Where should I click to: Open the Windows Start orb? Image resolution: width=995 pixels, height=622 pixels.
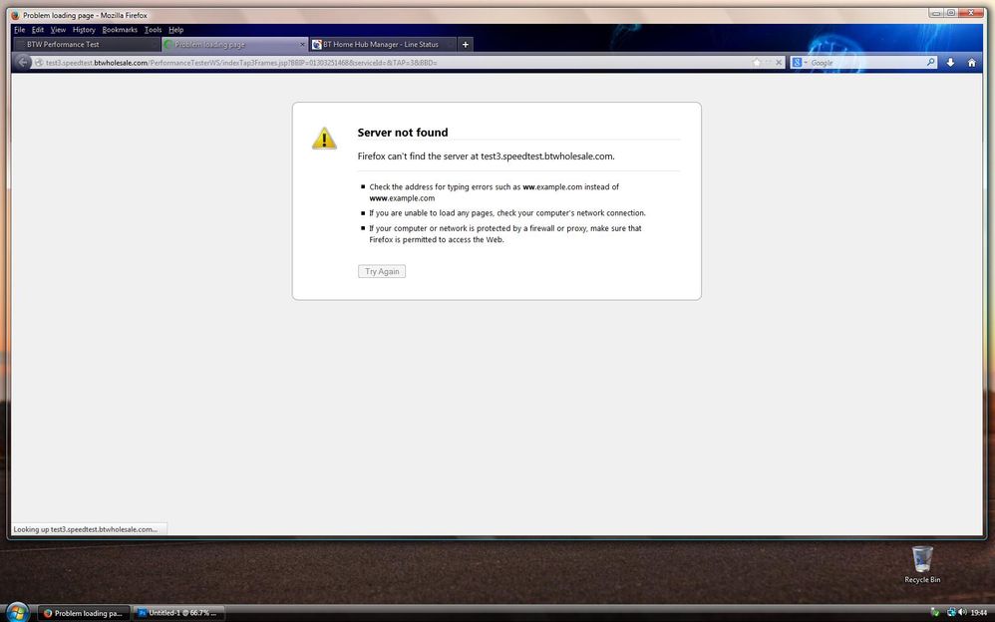pyautogui.click(x=17, y=612)
